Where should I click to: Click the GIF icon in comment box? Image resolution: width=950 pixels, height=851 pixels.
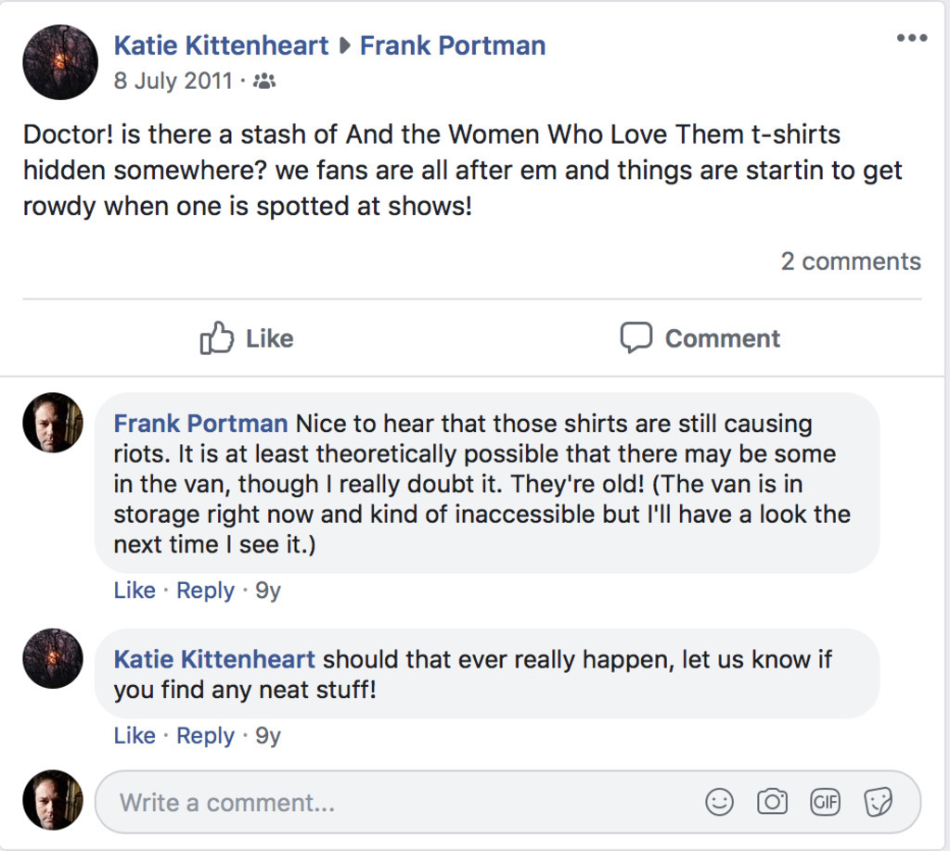pos(825,802)
